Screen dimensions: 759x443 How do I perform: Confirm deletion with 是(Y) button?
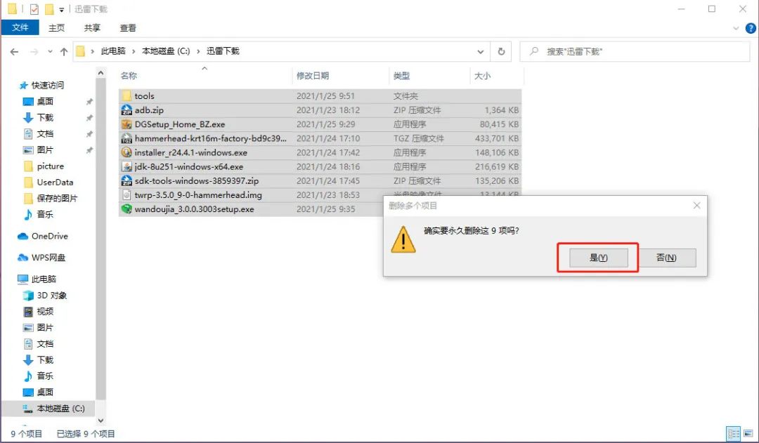pos(598,258)
